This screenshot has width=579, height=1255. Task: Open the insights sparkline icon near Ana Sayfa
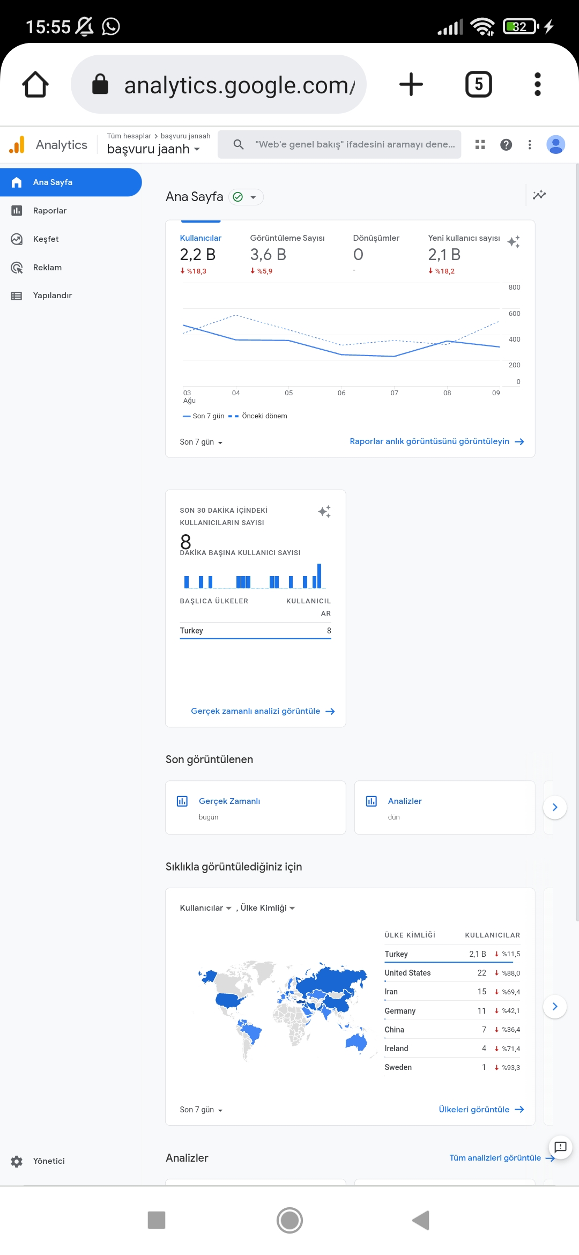539,195
